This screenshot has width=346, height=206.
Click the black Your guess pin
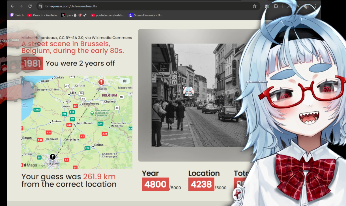pyautogui.click(x=53, y=157)
